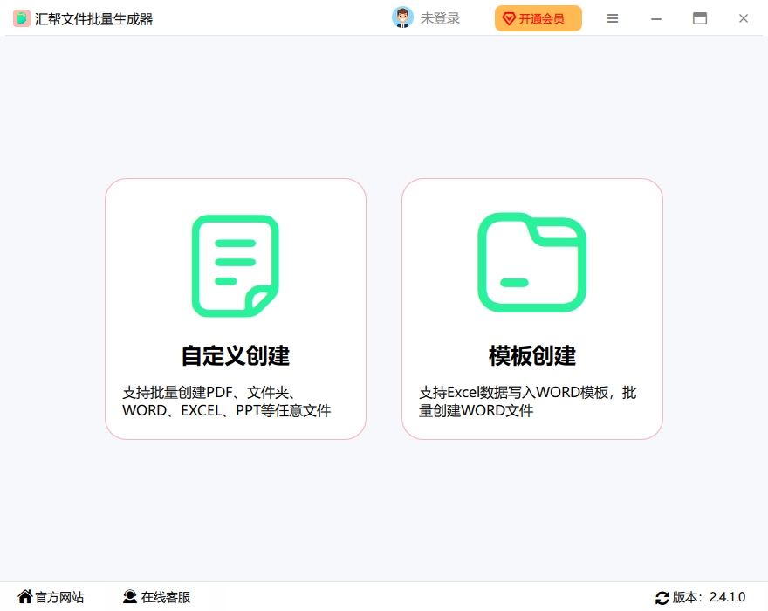The width and height of the screenshot is (768, 611).
Task: Click the green document icon for custom creation
Action: tap(236, 266)
